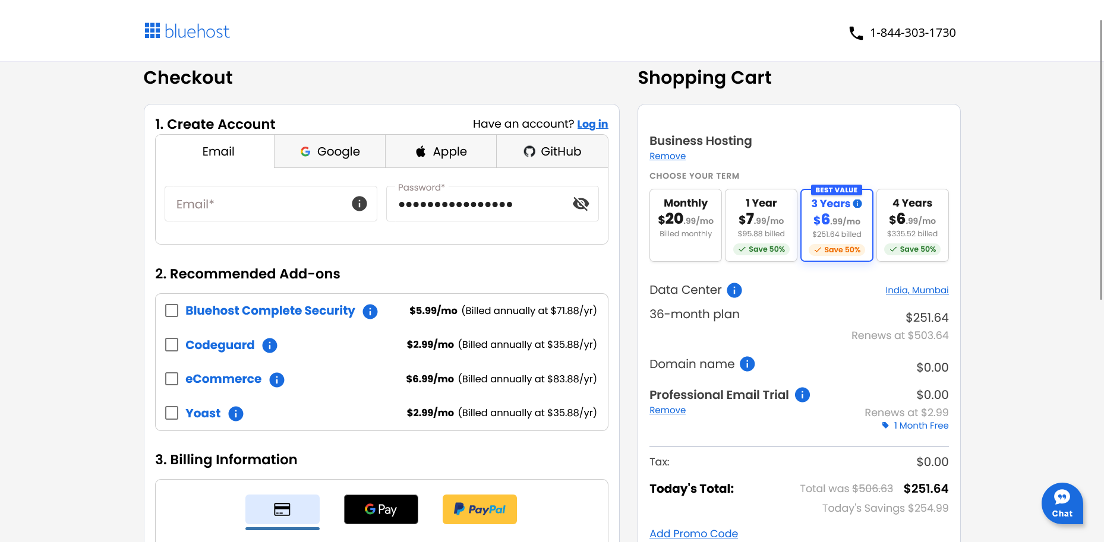Choose PayPal payment option
This screenshot has width=1104, height=542.
pos(480,509)
